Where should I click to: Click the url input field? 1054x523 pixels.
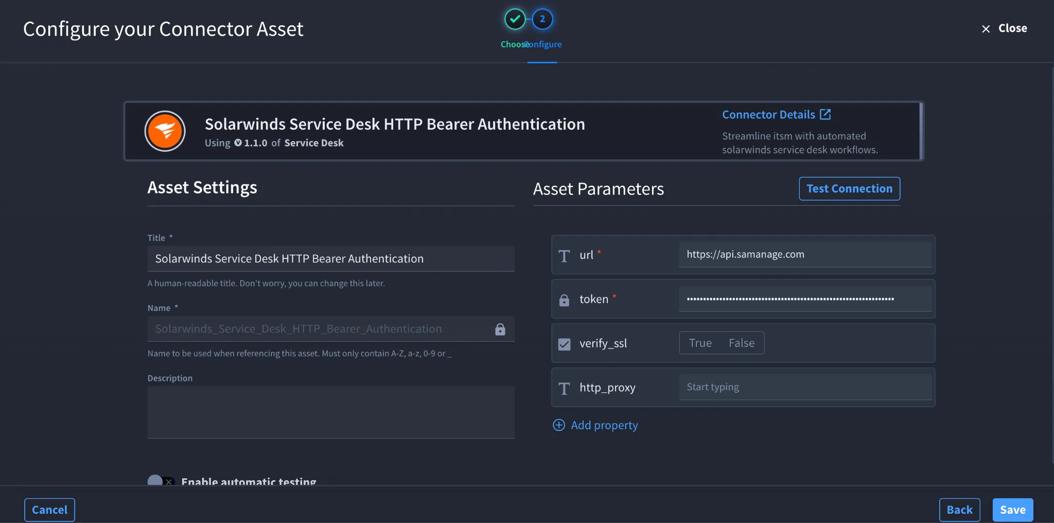coord(805,254)
